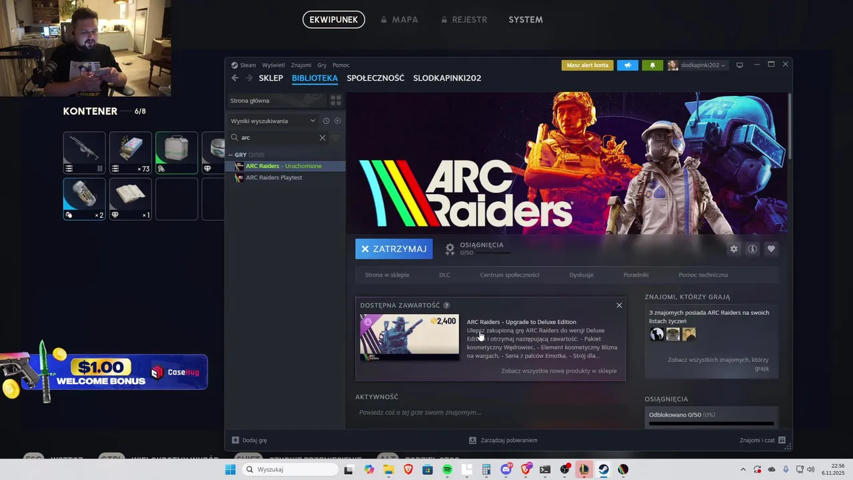Go back with the Steam back arrow
853x480 pixels.
point(235,78)
